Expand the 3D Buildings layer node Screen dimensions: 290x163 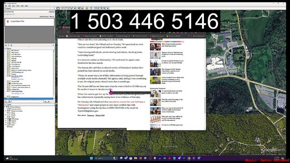coord(6,119)
